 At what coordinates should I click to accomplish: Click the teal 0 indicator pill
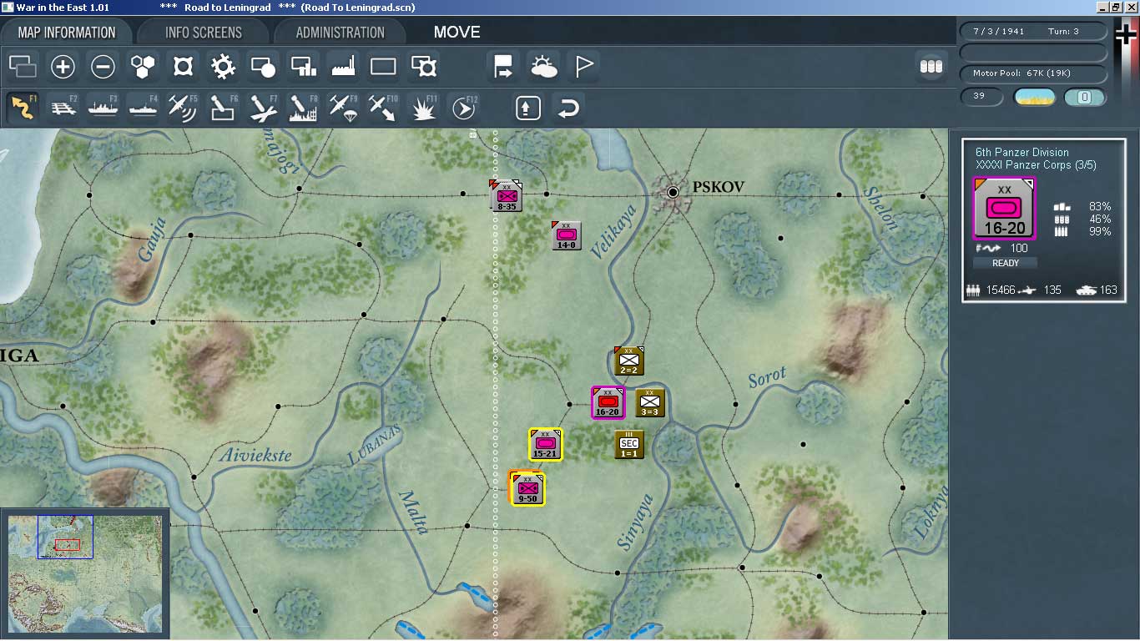[x=1085, y=97]
